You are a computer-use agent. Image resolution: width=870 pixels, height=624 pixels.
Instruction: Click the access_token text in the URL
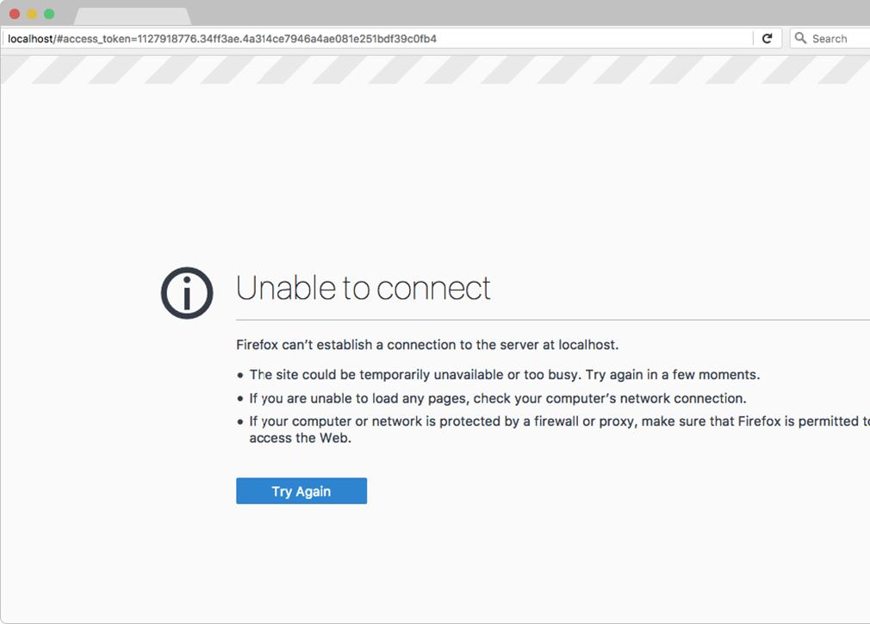(95, 39)
